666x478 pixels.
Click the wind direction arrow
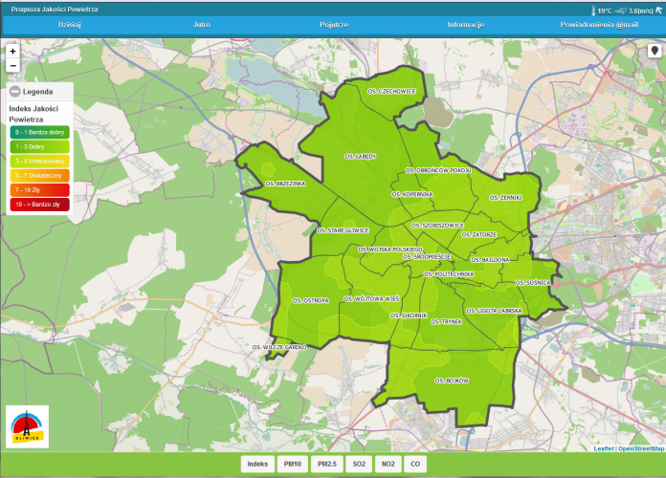(x=658, y=10)
